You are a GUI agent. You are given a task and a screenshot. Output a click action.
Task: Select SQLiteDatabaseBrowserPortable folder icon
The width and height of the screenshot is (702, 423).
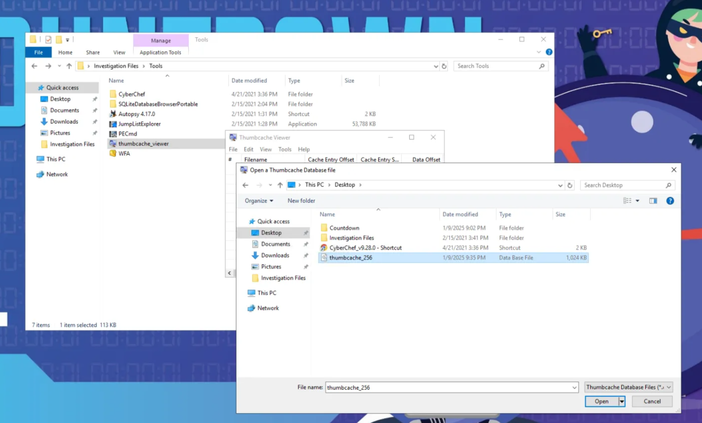coord(113,104)
